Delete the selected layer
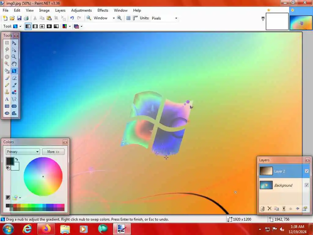The image size is (313, 235). pyautogui.click(x=270, y=209)
